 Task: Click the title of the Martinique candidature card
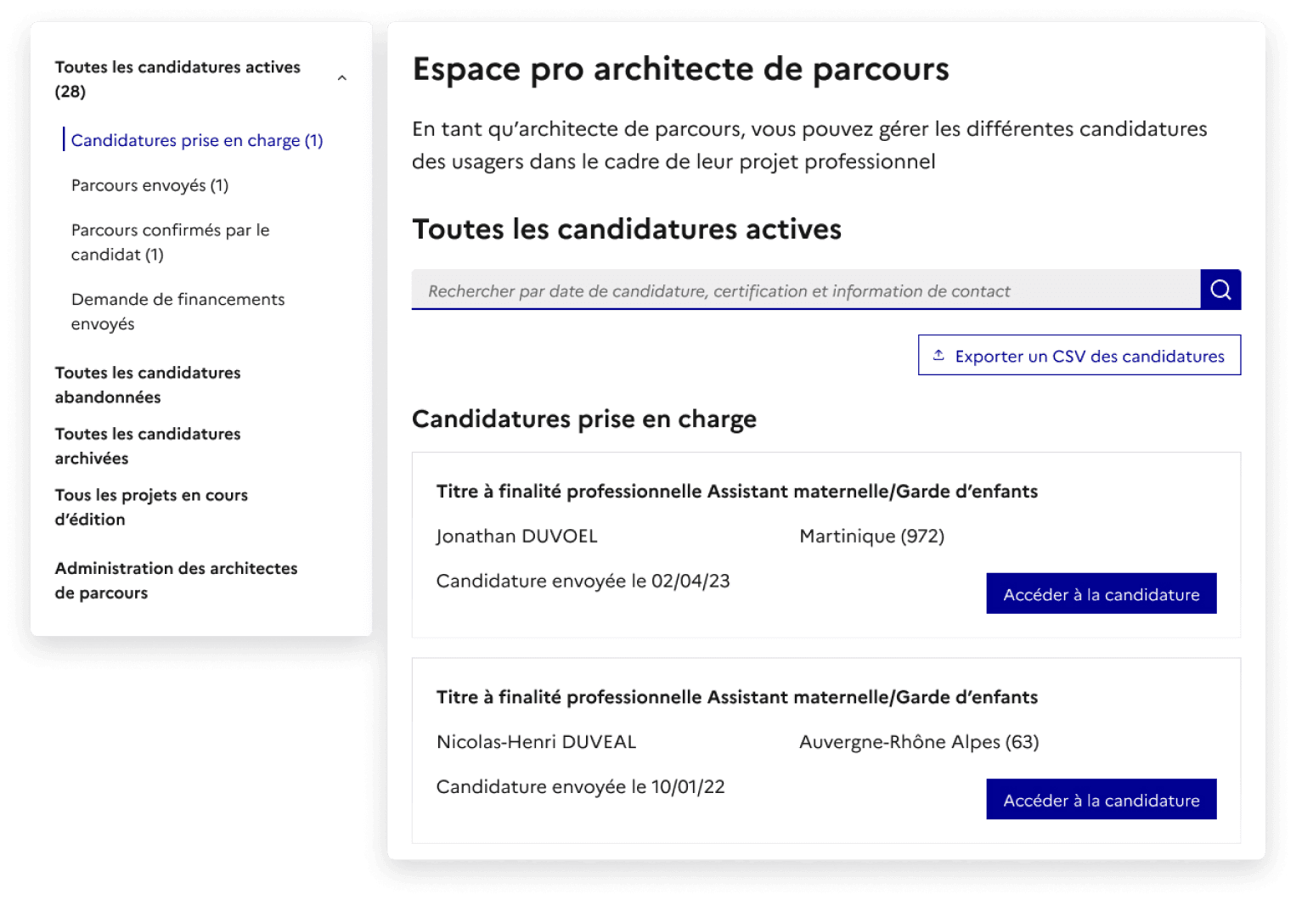click(736, 492)
